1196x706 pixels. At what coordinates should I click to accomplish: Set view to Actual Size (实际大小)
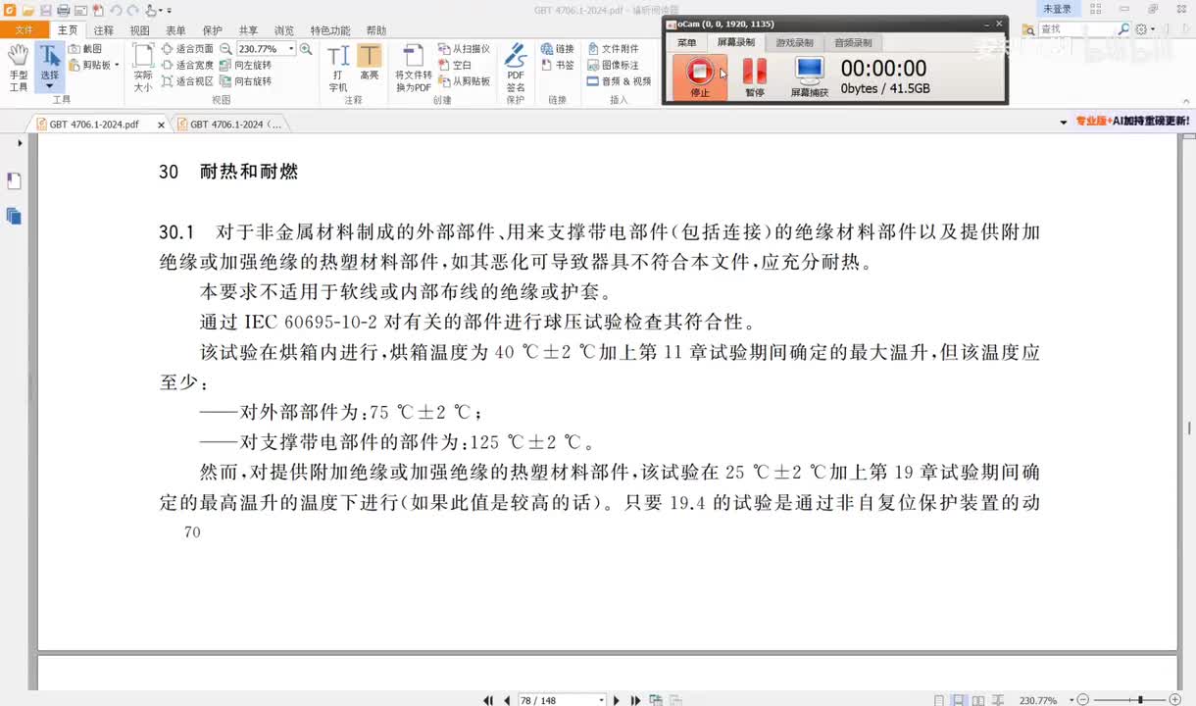[143, 68]
